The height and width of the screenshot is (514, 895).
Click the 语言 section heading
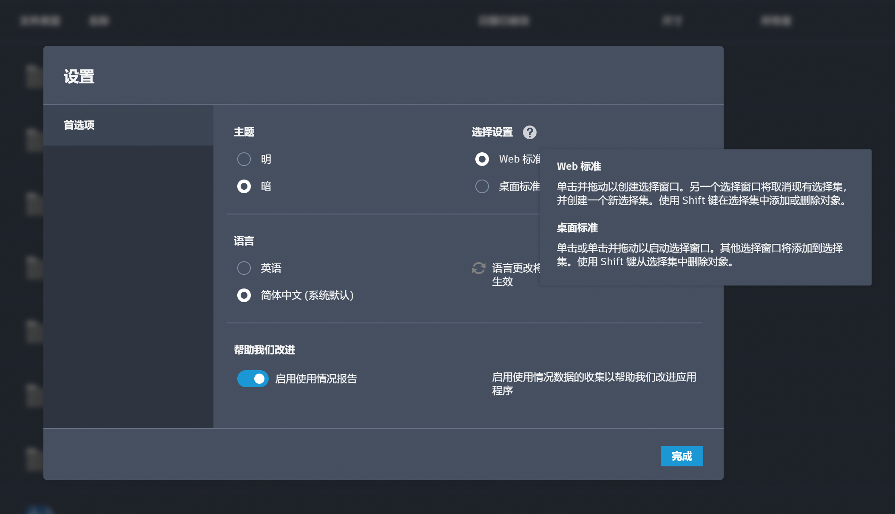[244, 241]
